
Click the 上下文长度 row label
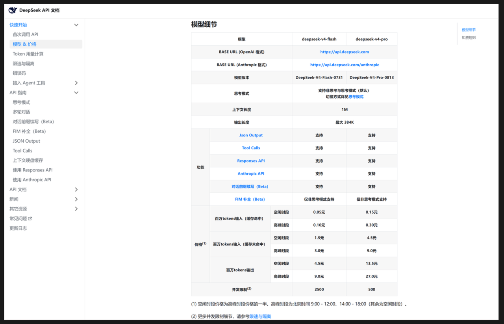click(242, 110)
